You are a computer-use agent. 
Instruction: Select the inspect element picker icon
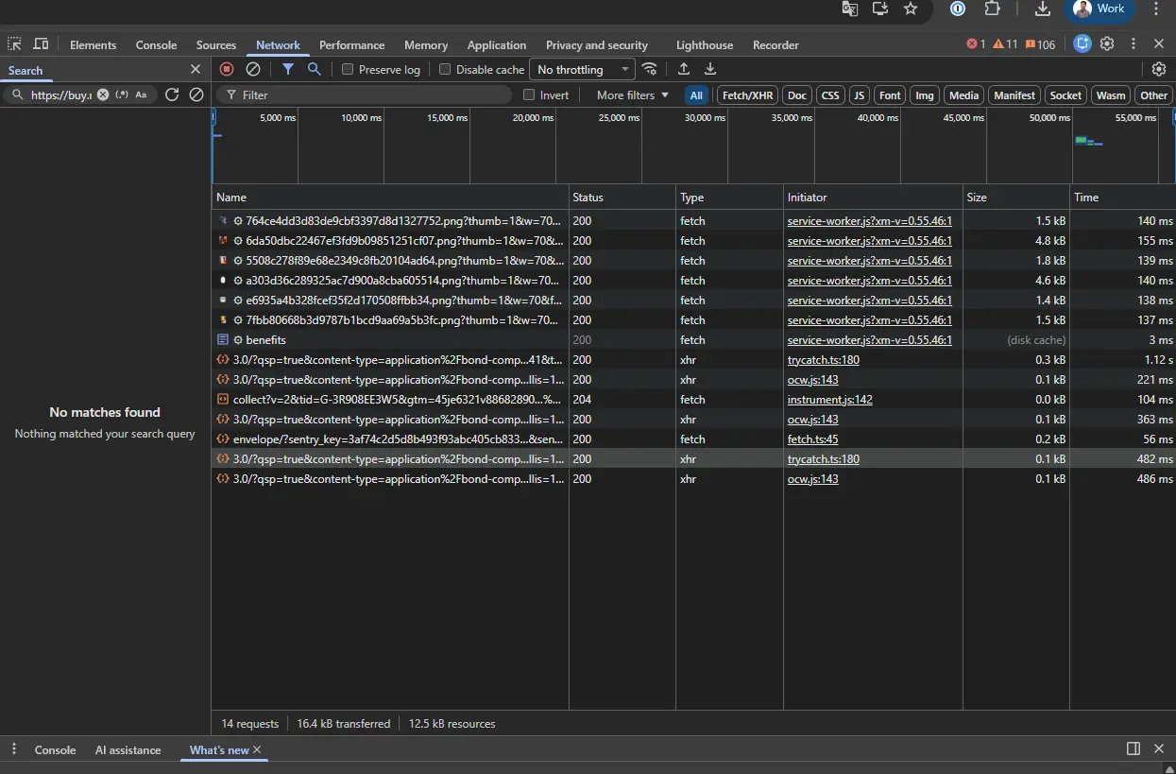pyautogui.click(x=14, y=44)
